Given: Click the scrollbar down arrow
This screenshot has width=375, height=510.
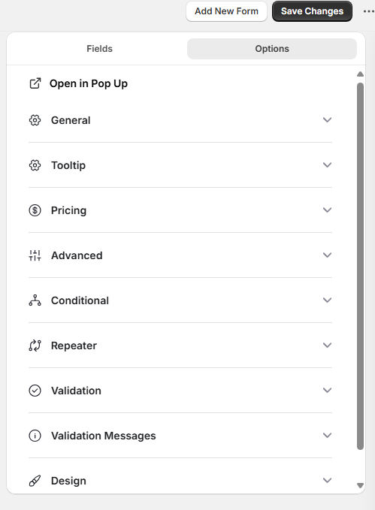Looking at the screenshot, I should (360, 485).
